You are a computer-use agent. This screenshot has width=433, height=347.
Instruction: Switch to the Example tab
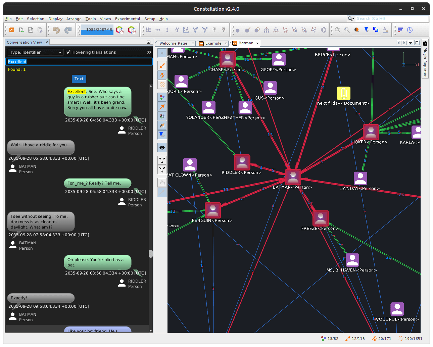(213, 43)
